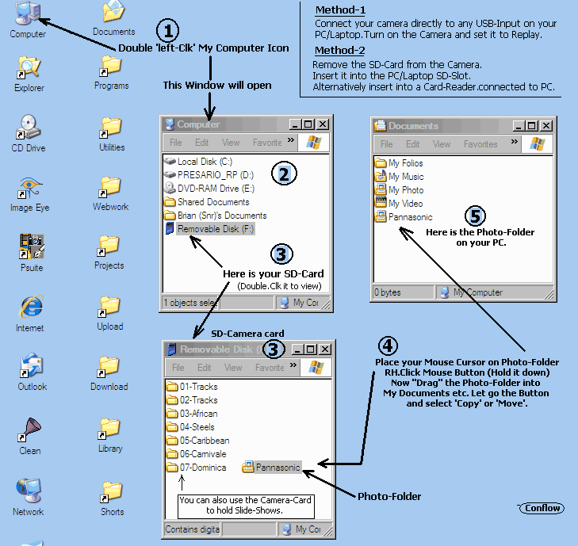Open File menu in Documents window
This screenshot has width=578, height=546.
coord(386,144)
